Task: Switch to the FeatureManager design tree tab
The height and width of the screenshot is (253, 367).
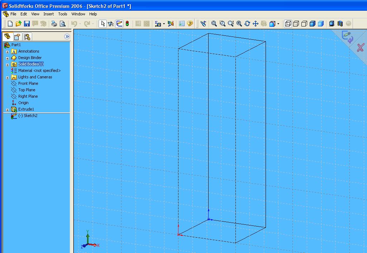Action: click(7, 36)
